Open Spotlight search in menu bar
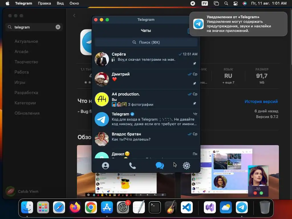292x219 pixels. click(x=226, y=3)
